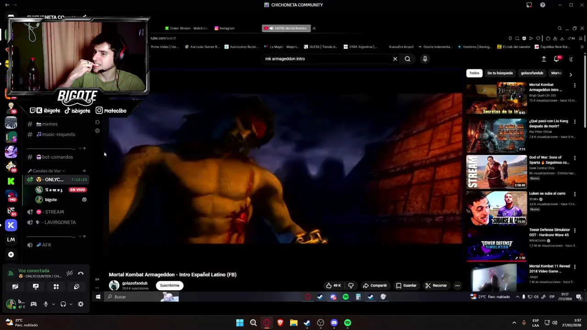Collapse the Canales de Voz category

click(x=46, y=171)
